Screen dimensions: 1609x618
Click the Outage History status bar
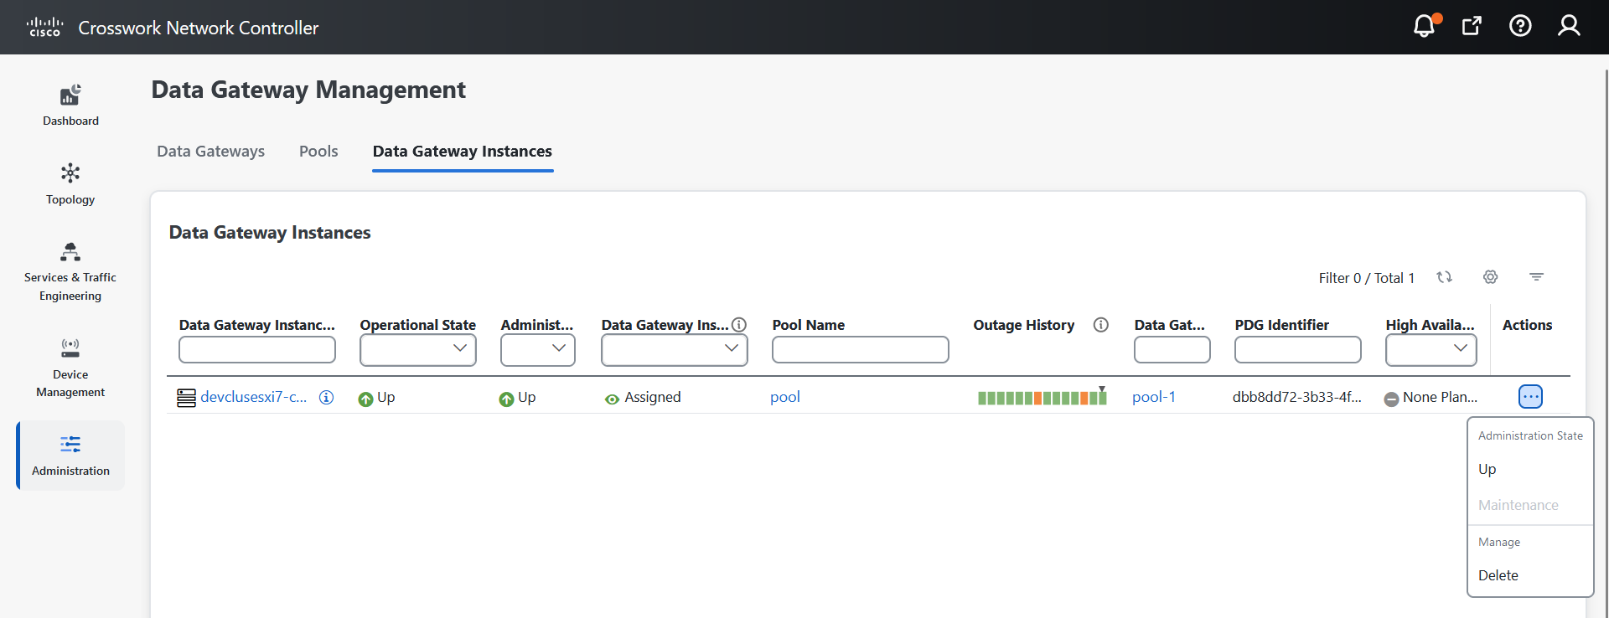click(1042, 398)
